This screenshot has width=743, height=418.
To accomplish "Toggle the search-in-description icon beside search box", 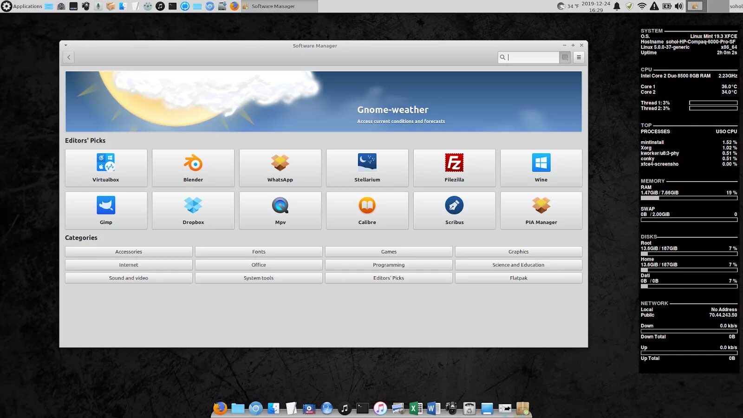I will [x=565, y=57].
